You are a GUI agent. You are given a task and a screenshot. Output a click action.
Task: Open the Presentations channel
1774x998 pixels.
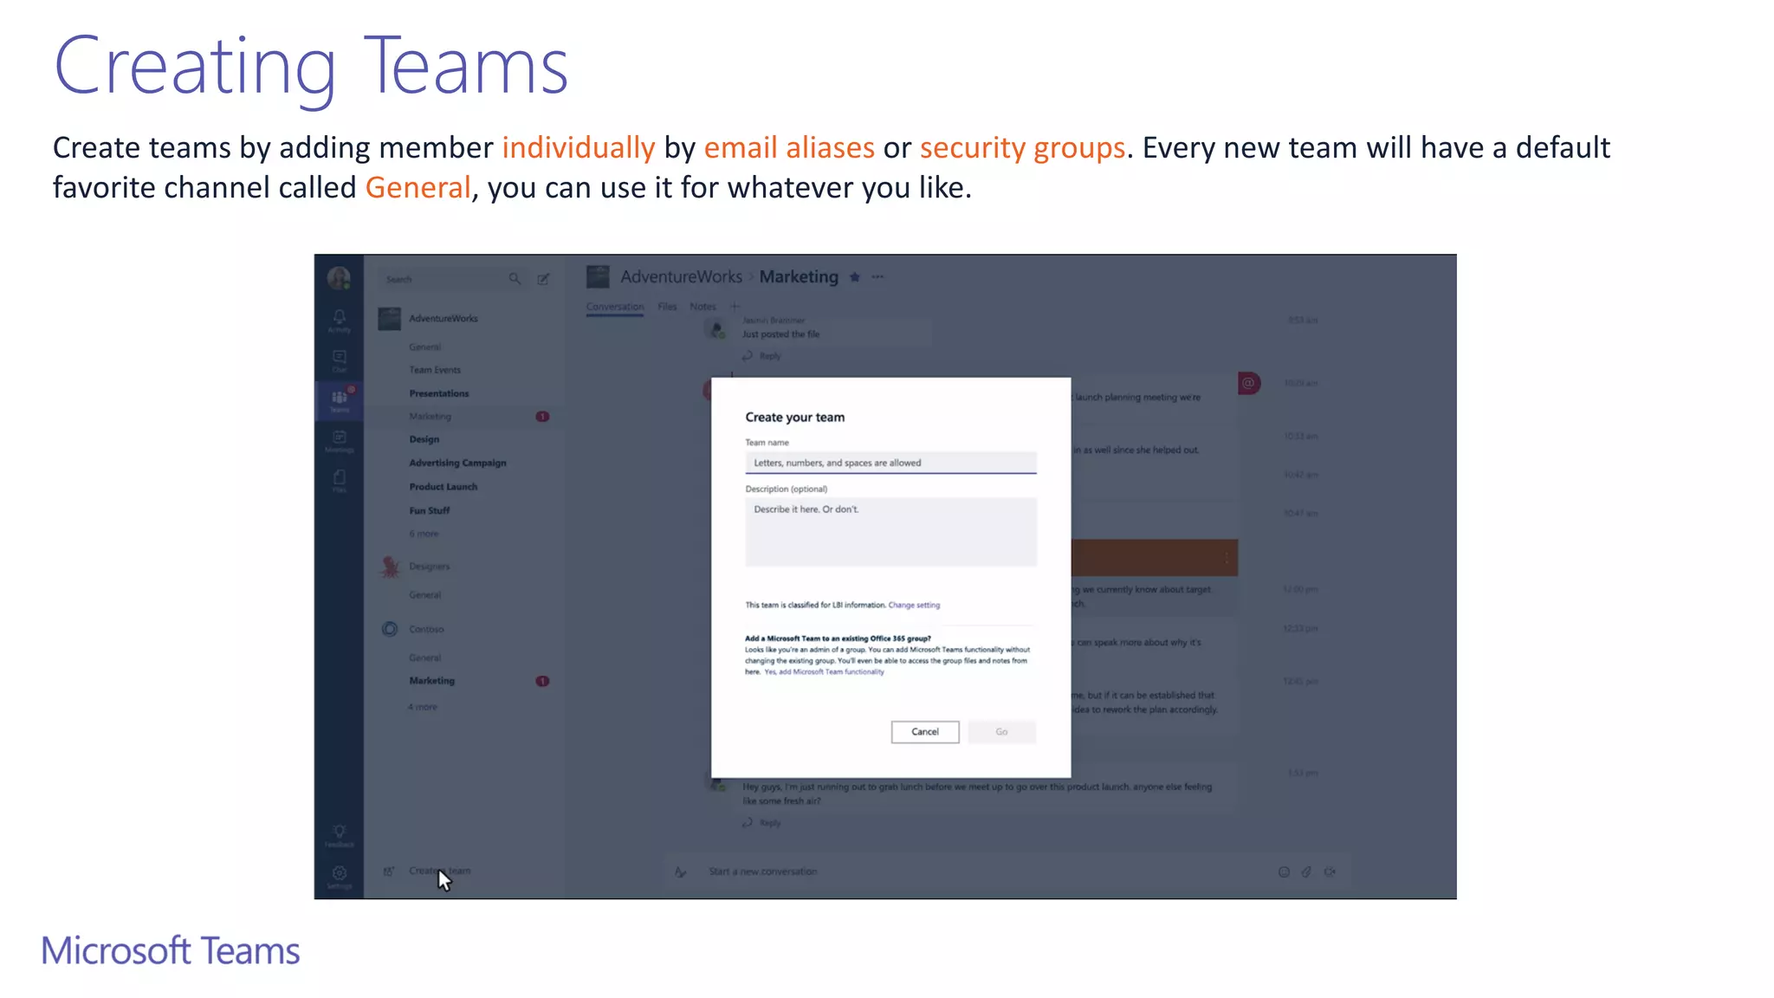coord(439,393)
